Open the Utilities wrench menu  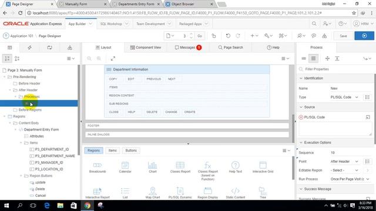coord(268,36)
